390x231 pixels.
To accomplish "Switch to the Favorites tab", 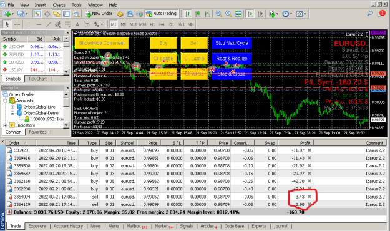I will click(x=37, y=132).
